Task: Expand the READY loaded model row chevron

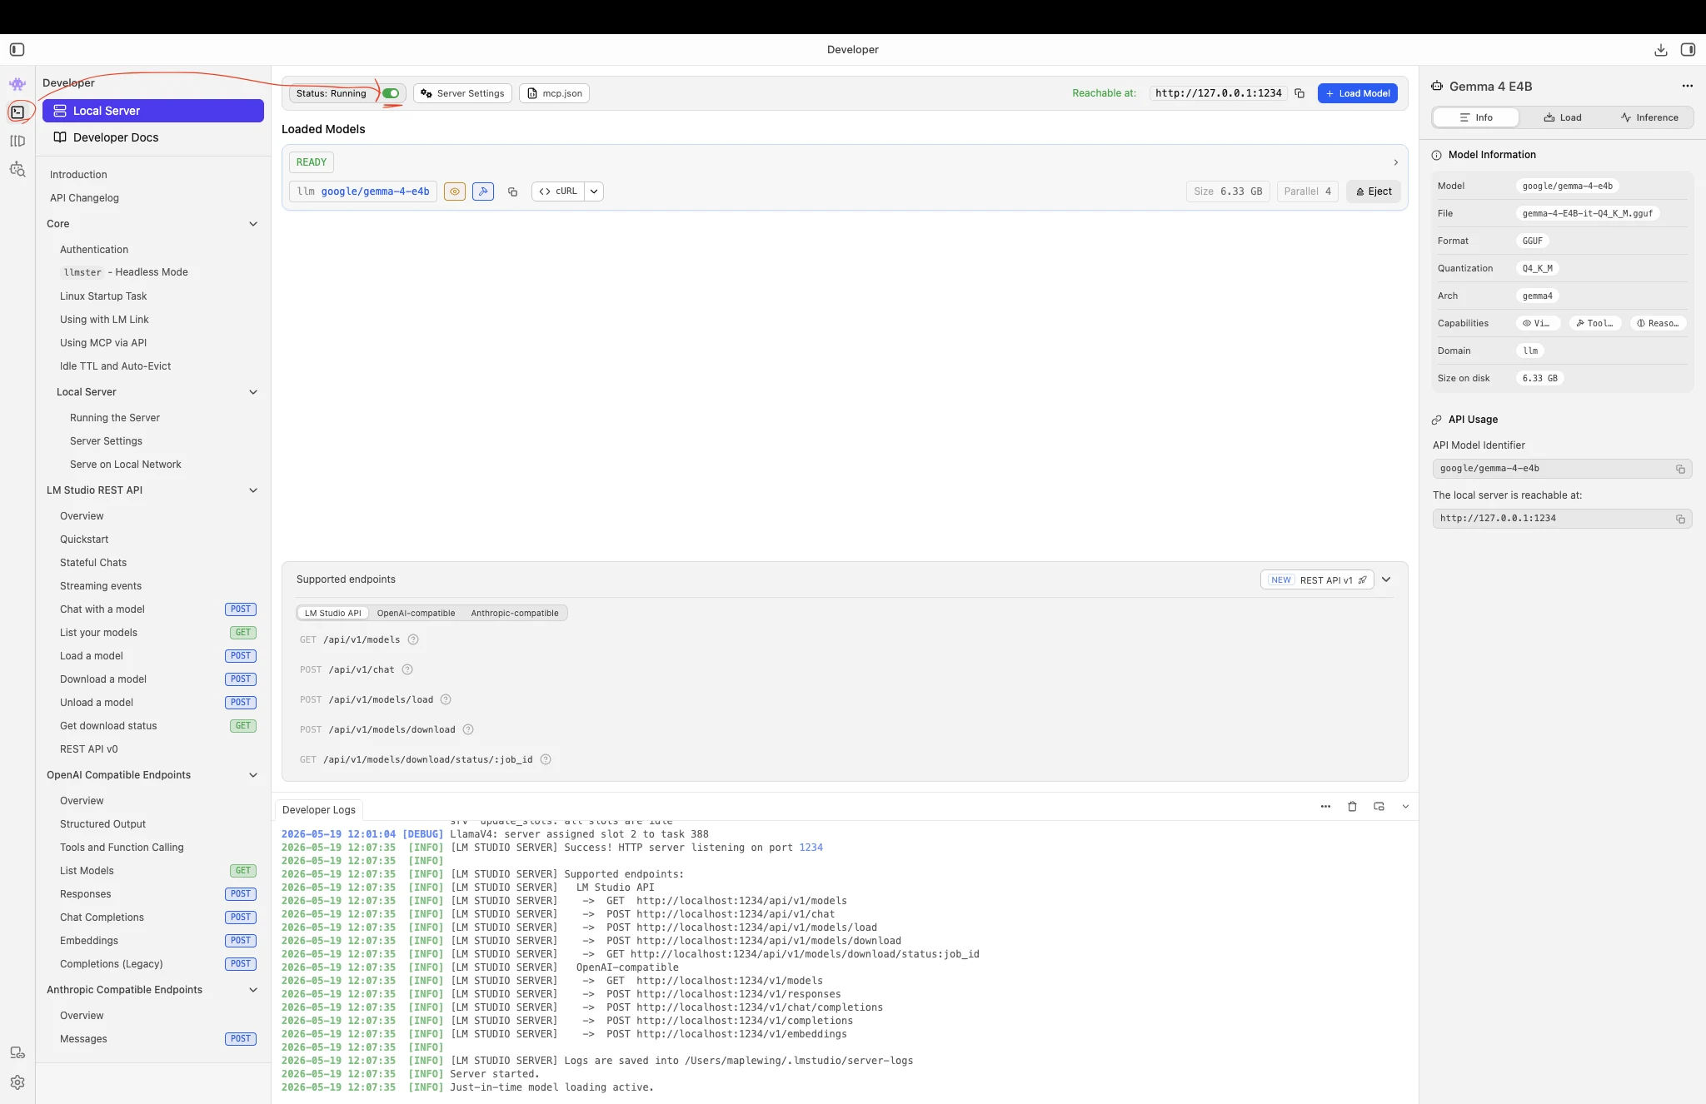Action: [x=1396, y=162]
